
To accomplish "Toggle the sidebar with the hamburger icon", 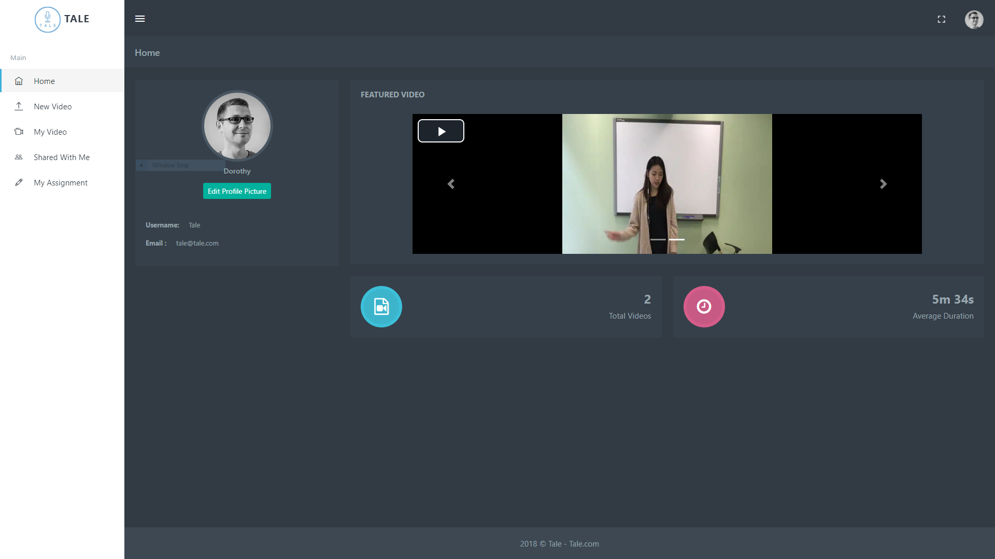I will coord(140,19).
